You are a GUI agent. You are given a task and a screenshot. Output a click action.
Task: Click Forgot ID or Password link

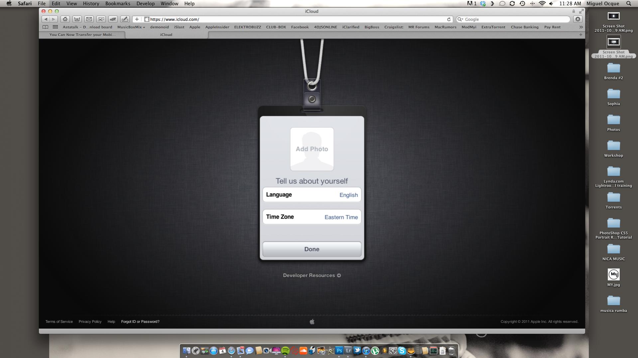click(140, 322)
